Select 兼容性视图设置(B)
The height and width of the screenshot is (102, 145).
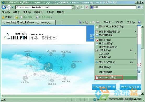tap(116, 47)
